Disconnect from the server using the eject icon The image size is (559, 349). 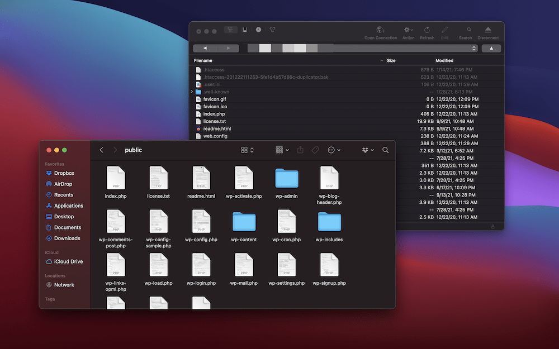point(487,30)
